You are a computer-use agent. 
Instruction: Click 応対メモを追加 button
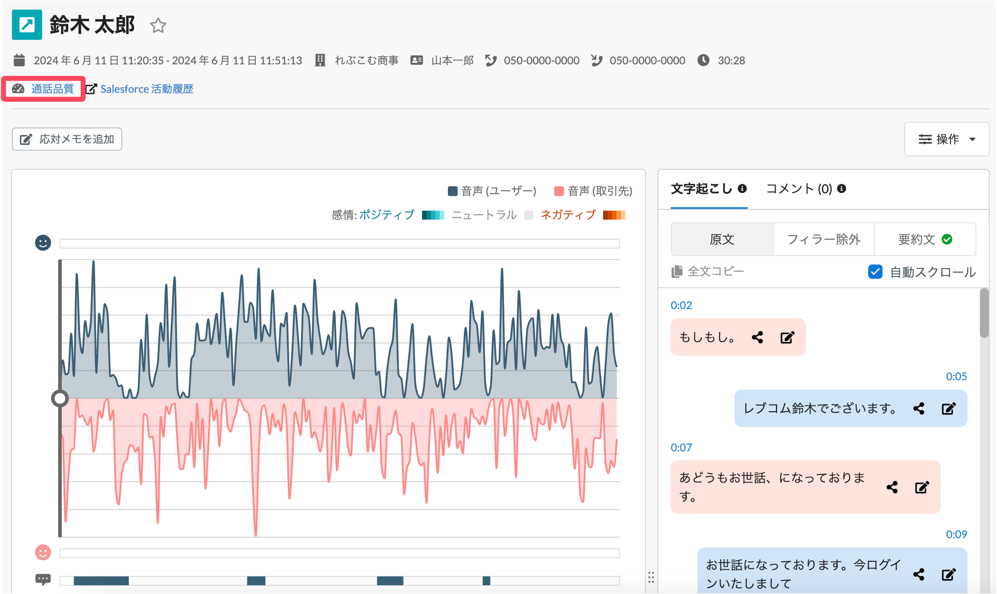[x=67, y=139]
